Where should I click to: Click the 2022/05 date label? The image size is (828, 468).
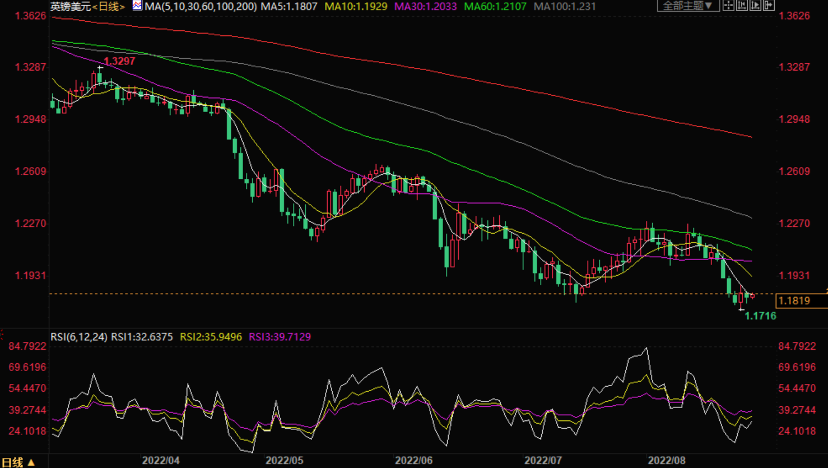[285, 461]
